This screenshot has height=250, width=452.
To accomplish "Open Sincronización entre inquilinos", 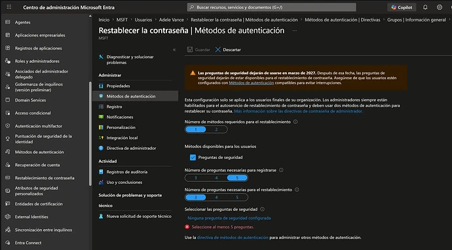I will coord(43,230).
